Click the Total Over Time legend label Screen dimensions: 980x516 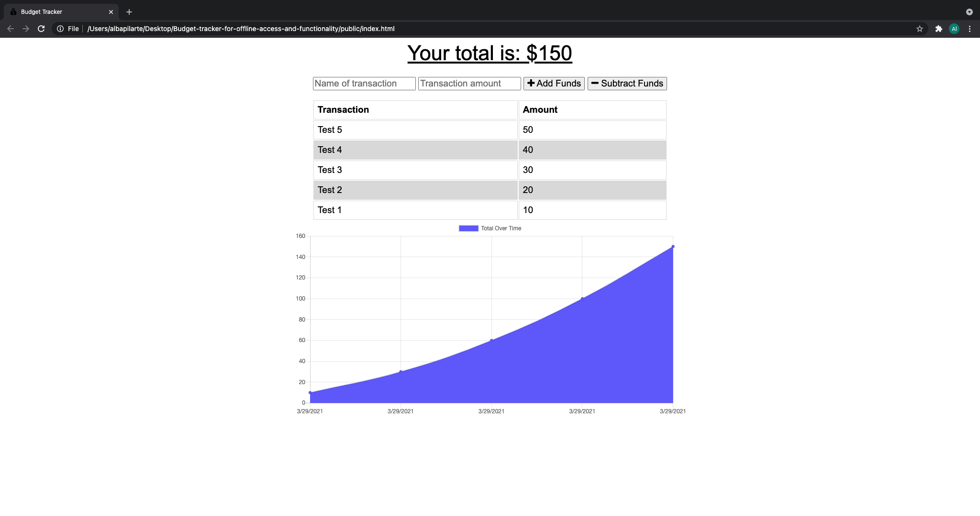[501, 228]
